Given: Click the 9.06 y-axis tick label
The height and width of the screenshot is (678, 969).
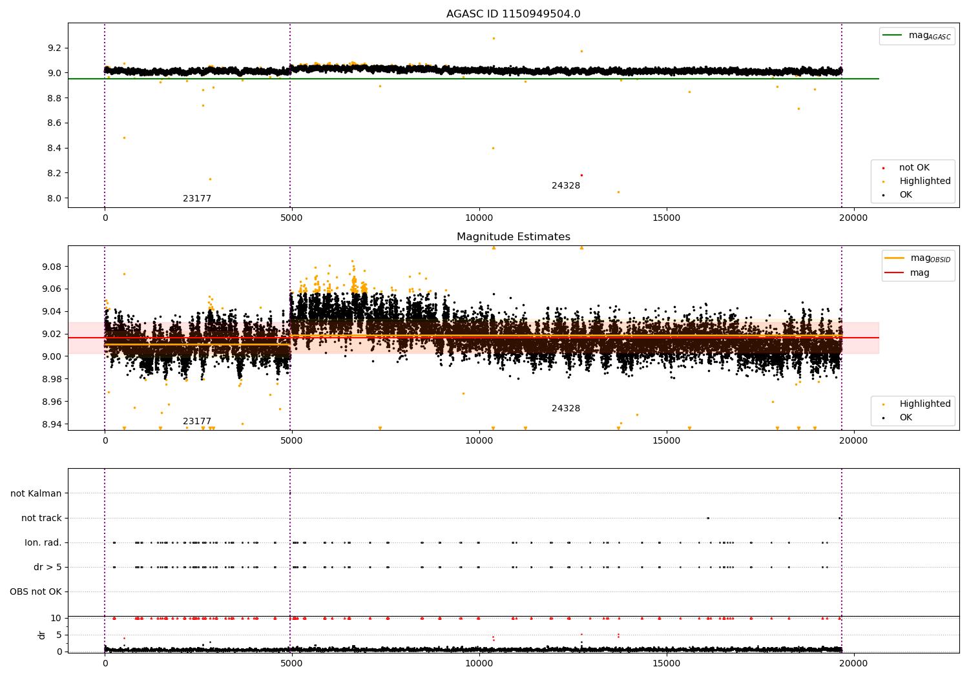Looking at the screenshot, I should click(x=52, y=289).
